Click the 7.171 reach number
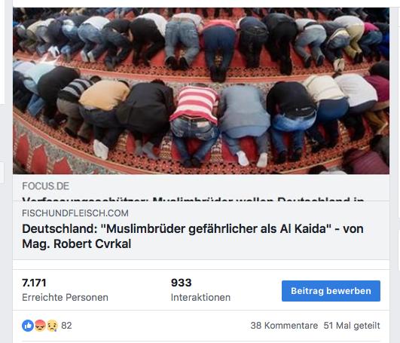This screenshot has width=400, height=343. 34,283
